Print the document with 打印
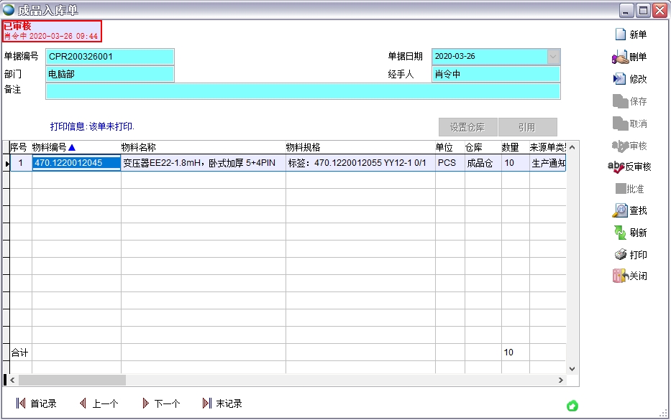671x420 pixels. (x=621, y=255)
